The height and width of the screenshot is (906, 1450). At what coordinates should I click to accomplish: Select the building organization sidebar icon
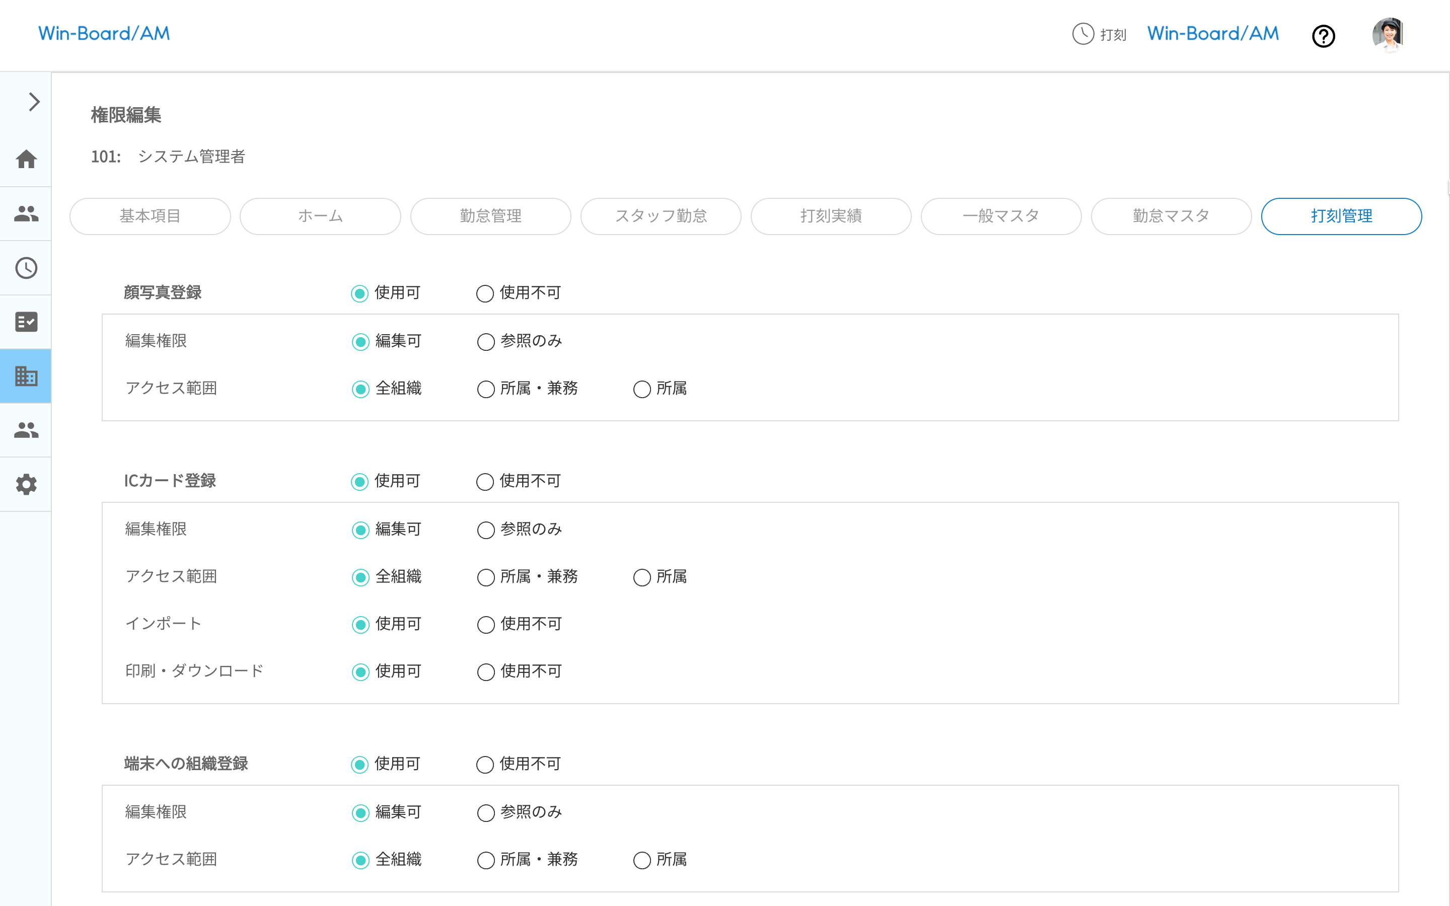coord(26,376)
